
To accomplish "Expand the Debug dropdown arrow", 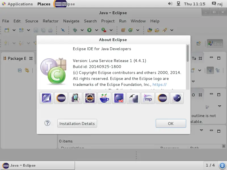I will click(82, 30).
